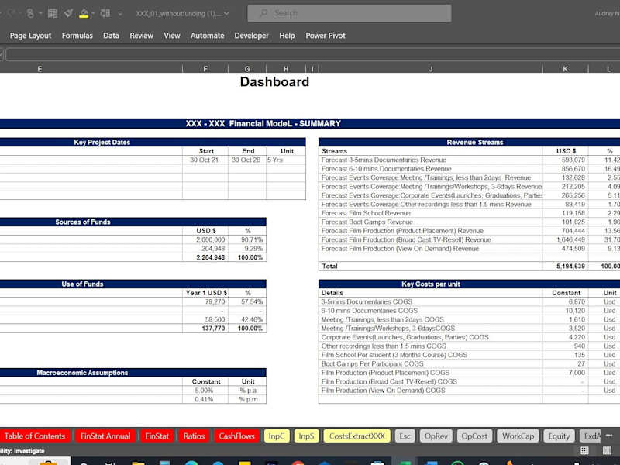620x465 pixels.
Task: Open the Page Layout ribbon tab
Action: click(30, 36)
